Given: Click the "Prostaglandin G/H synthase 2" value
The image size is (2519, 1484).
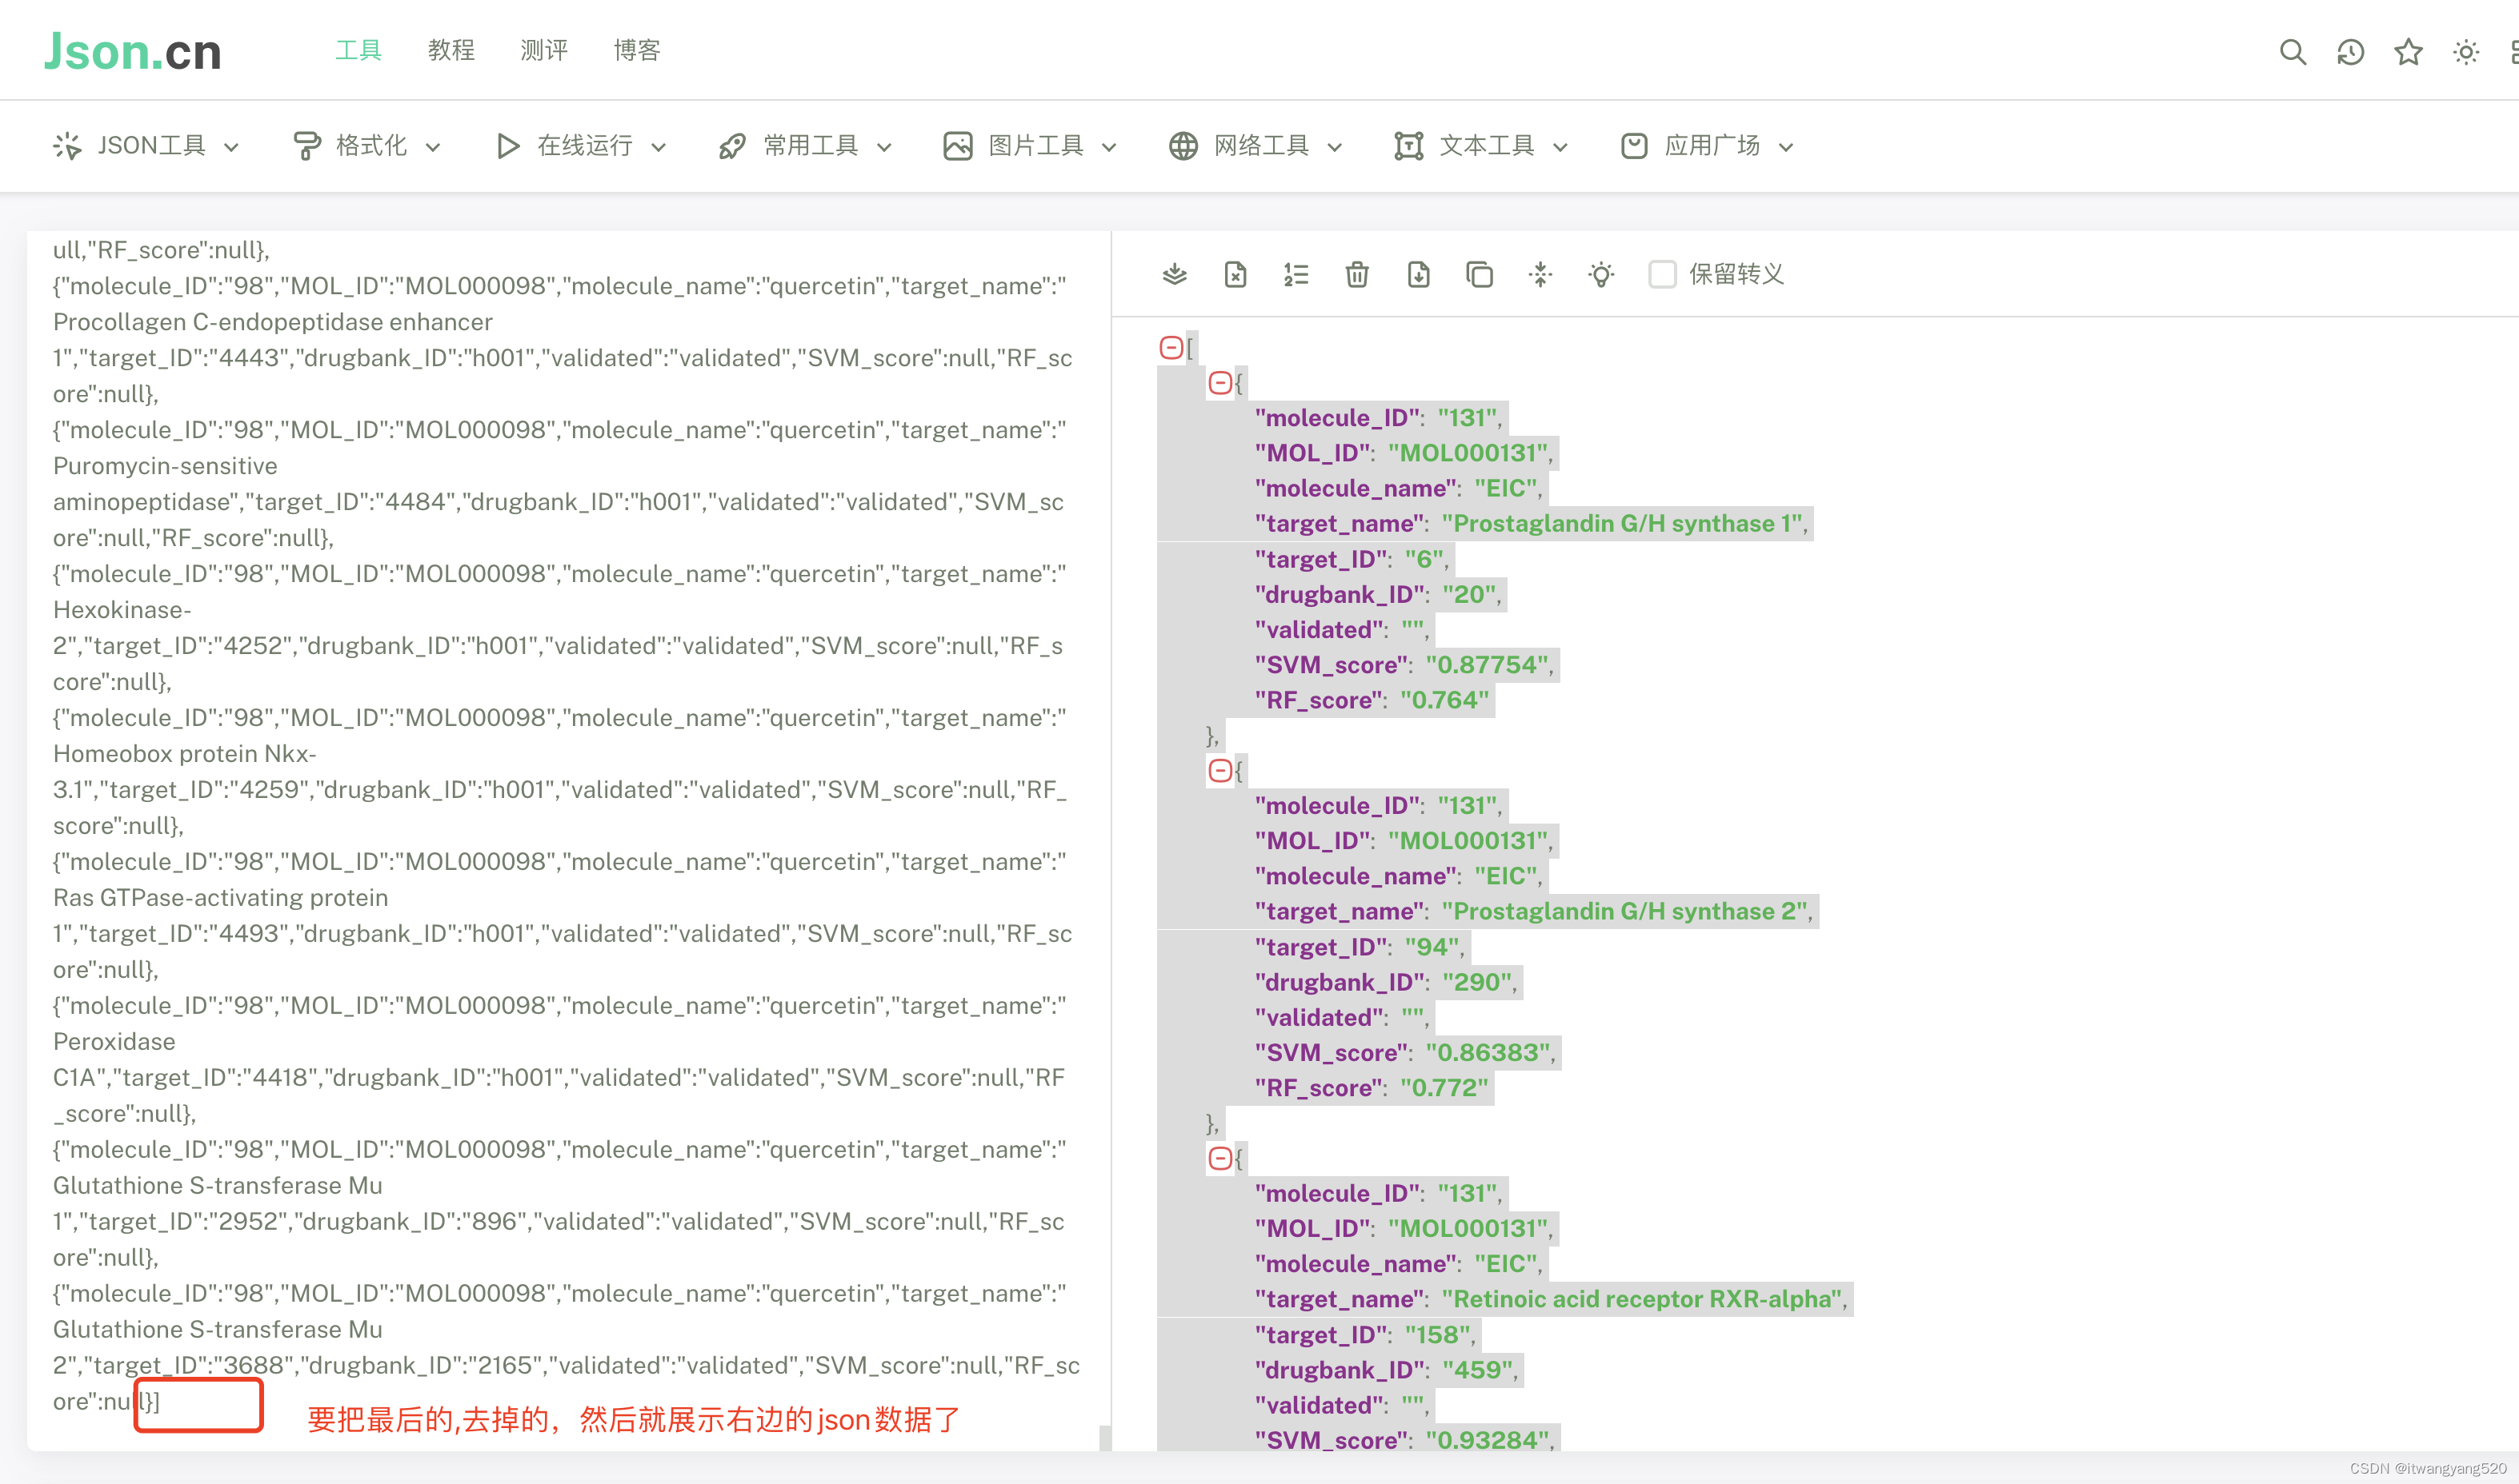Looking at the screenshot, I should tap(1624, 911).
